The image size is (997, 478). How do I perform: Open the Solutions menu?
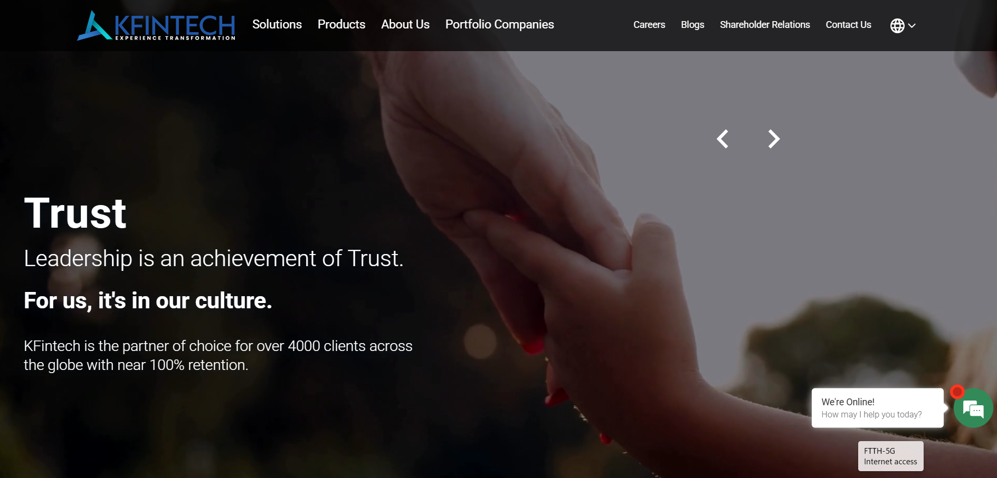point(277,24)
